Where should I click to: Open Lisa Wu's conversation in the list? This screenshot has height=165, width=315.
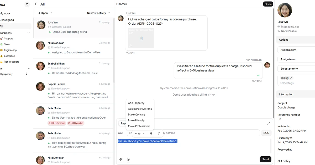[73, 28]
